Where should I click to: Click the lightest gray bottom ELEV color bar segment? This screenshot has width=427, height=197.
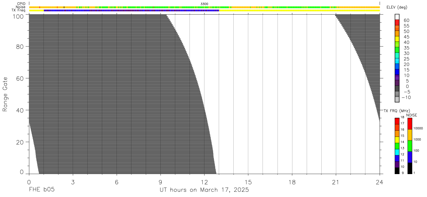397,99
